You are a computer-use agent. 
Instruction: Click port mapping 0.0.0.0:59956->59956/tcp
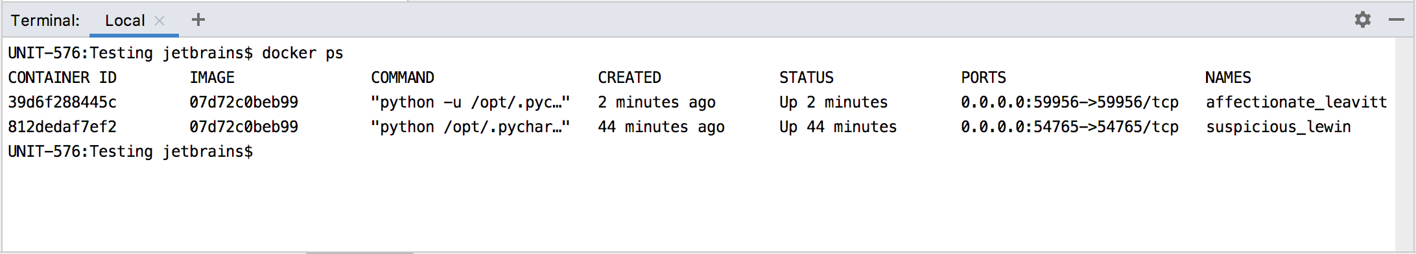1070,102
